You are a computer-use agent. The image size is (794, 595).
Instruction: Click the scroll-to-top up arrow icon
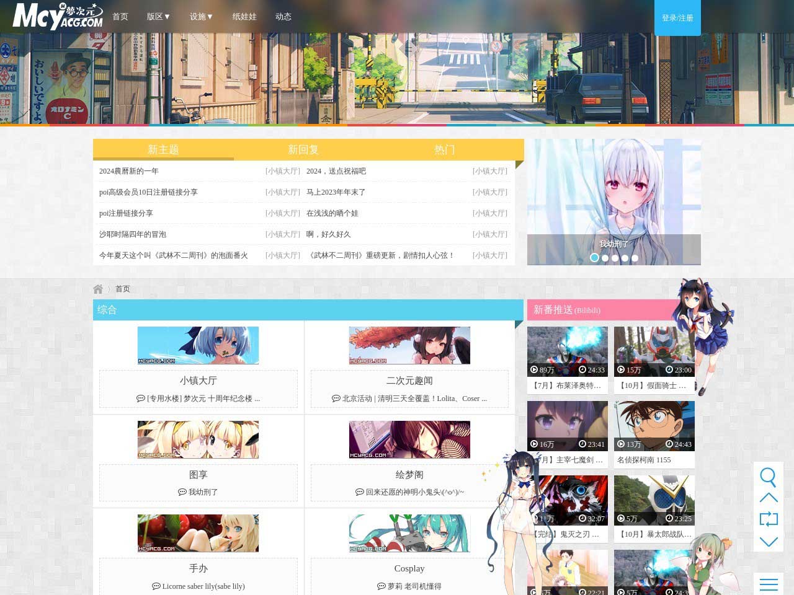pyautogui.click(x=768, y=498)
